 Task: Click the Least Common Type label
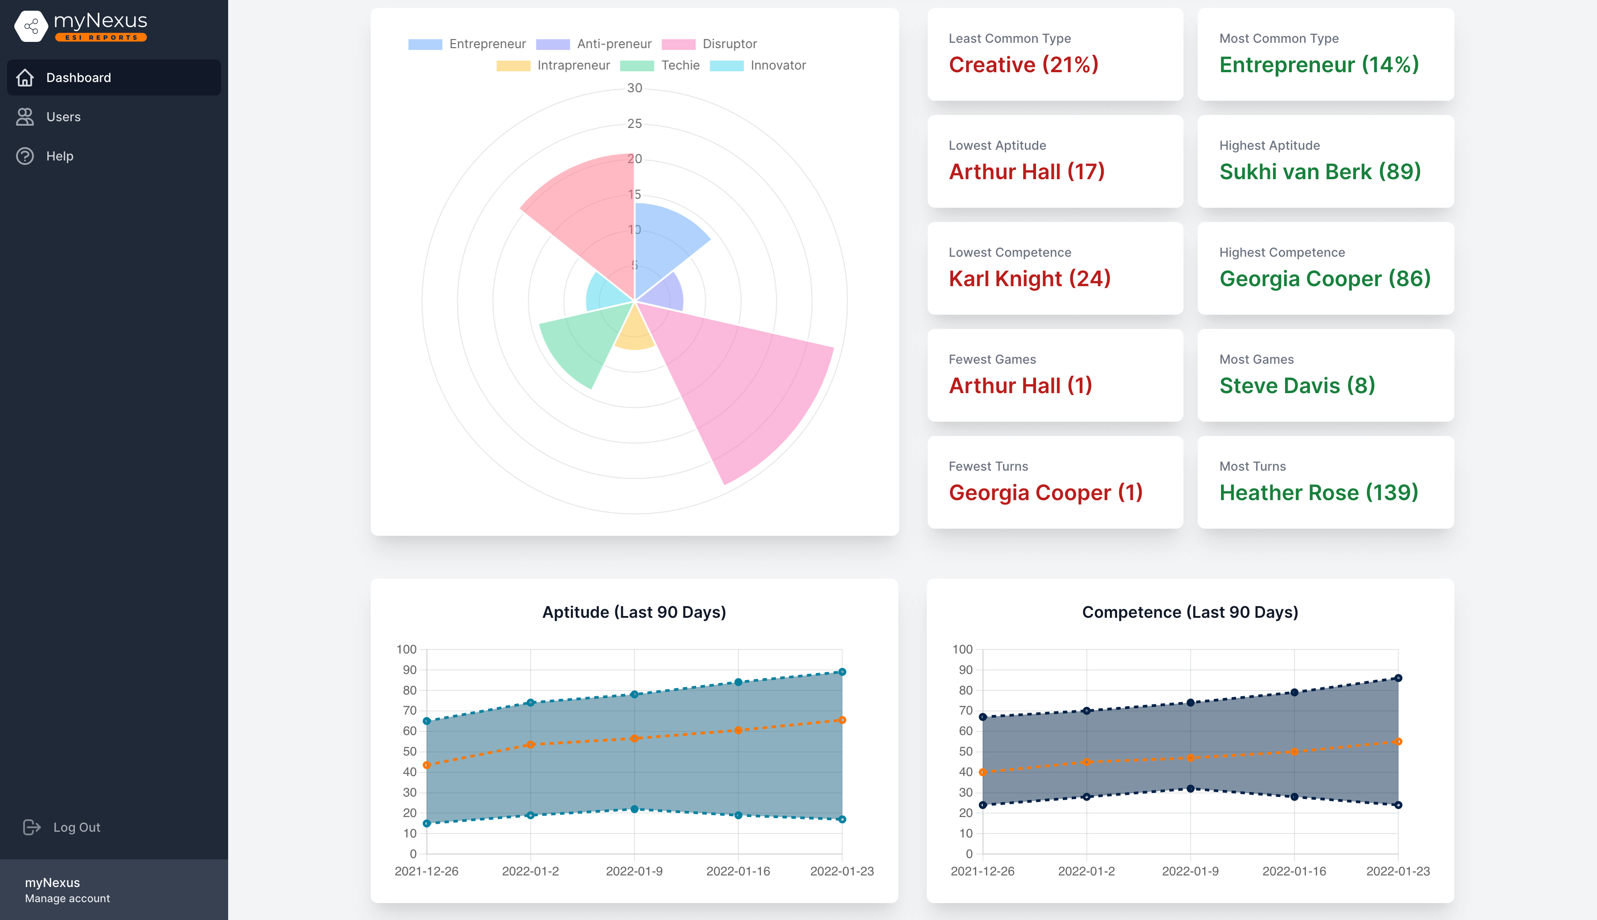(x=1010, y=38)
